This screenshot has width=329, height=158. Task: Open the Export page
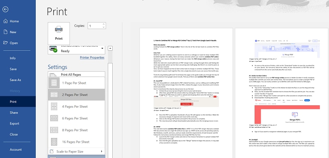point(14,123)
